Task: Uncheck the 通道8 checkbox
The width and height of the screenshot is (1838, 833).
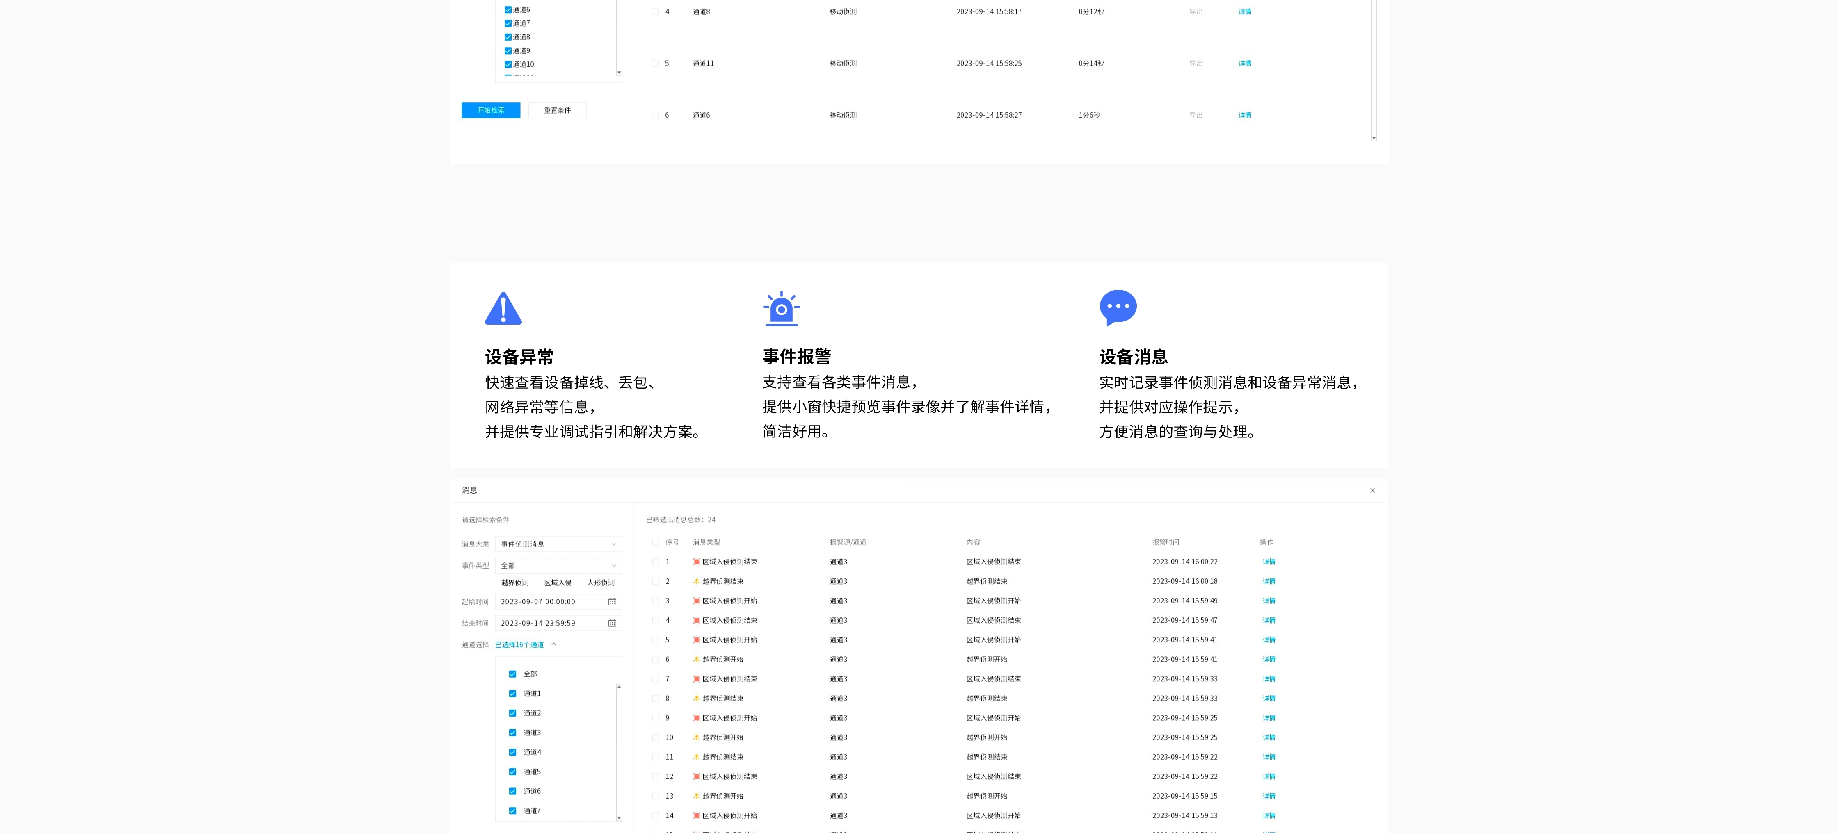Action: [508, 37]
